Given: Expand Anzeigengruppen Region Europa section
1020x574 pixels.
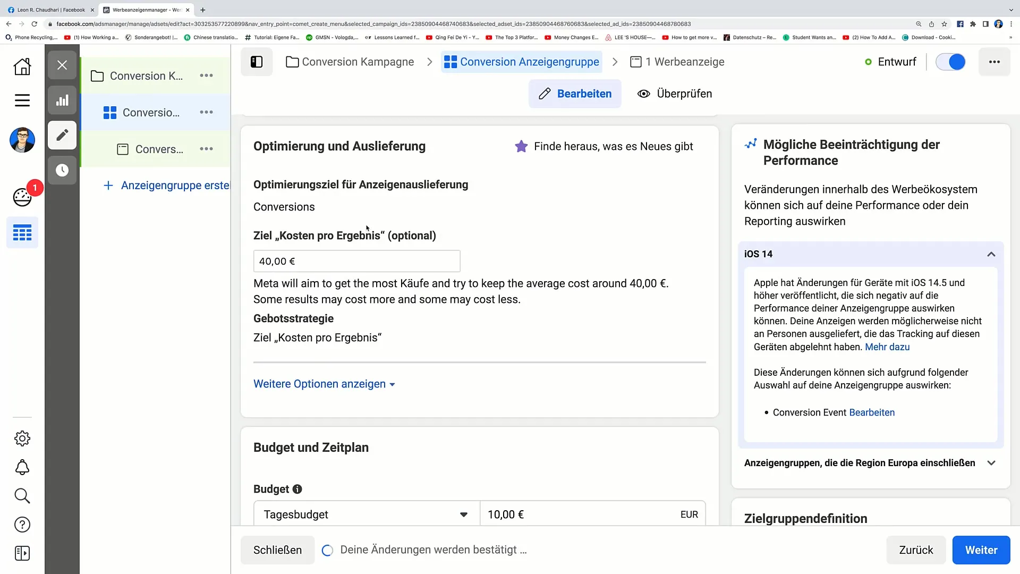Looking at the screenshot, I should pyautogui.click(x=991, y=463).
